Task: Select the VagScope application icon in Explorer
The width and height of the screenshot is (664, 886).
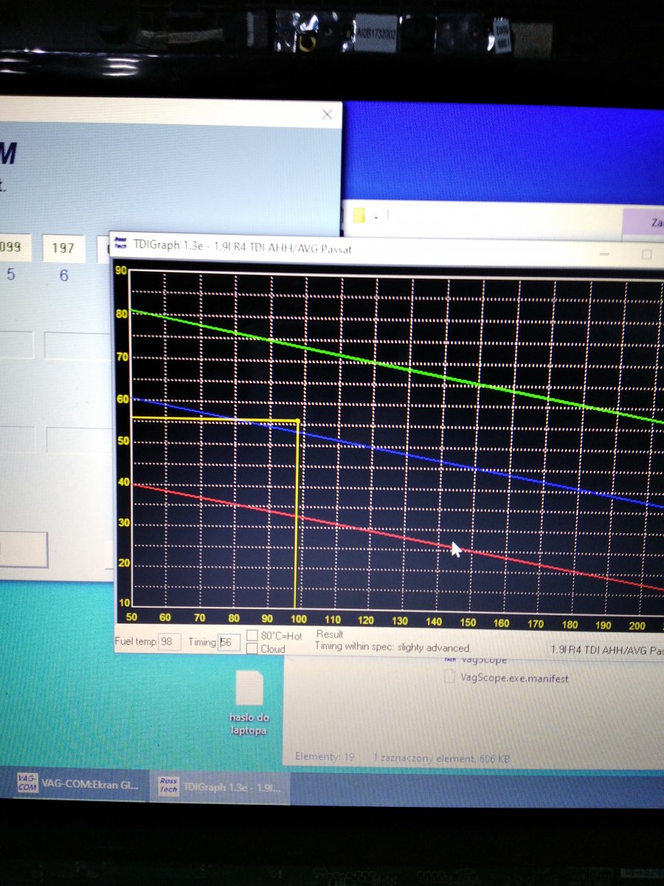Action: click(449, 659)
